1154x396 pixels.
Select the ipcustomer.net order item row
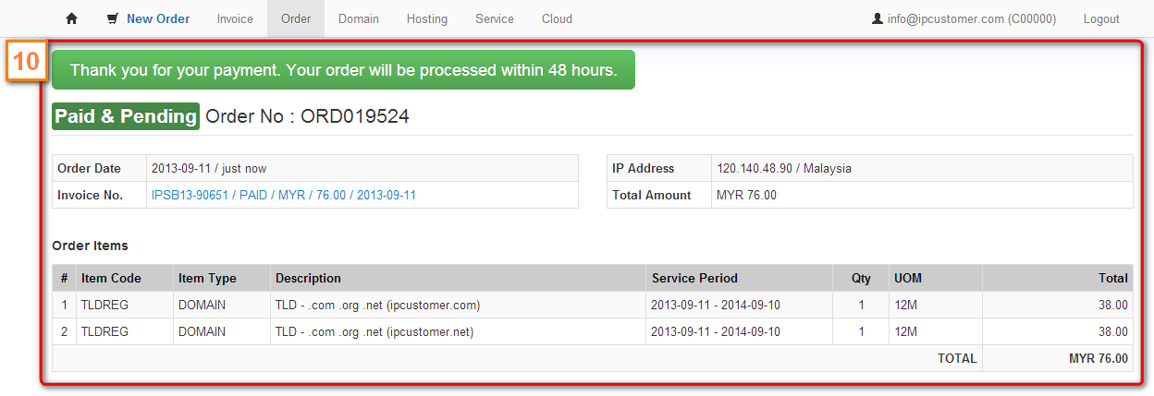[593, 331]
